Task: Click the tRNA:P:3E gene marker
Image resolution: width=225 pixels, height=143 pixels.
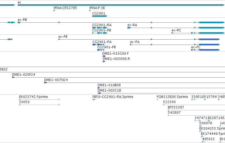Action: pyautogui.click(x=90, y=11)
